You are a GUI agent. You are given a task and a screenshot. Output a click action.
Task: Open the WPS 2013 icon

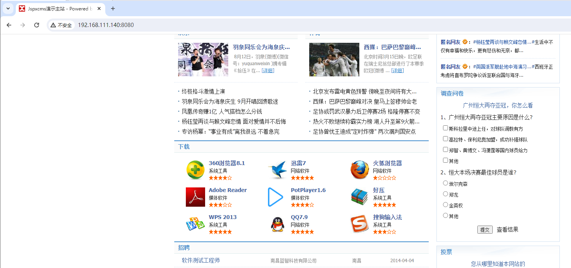(x=195, y=224)
